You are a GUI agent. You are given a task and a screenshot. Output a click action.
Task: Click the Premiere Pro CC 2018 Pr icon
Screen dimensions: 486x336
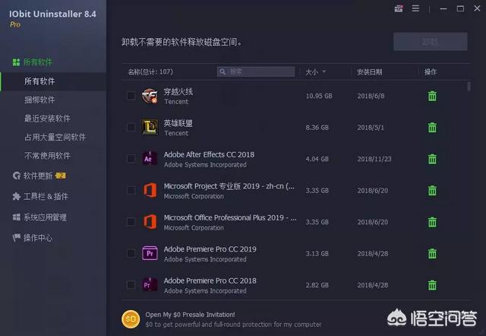pyautogui.click(x=150, y=285)
